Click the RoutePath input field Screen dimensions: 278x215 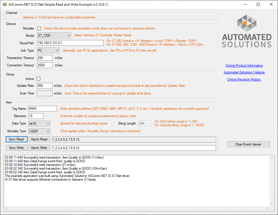click(70, 43)
